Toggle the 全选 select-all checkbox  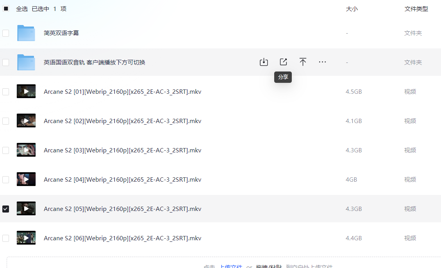pyautogui.click(x=5, y=9)
